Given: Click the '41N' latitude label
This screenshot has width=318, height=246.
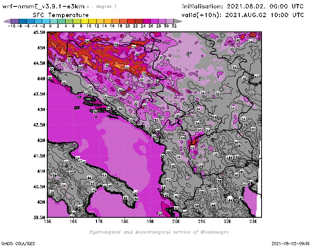Looking at the screenshot, I should pyautogui.click(x=41, y=171).
